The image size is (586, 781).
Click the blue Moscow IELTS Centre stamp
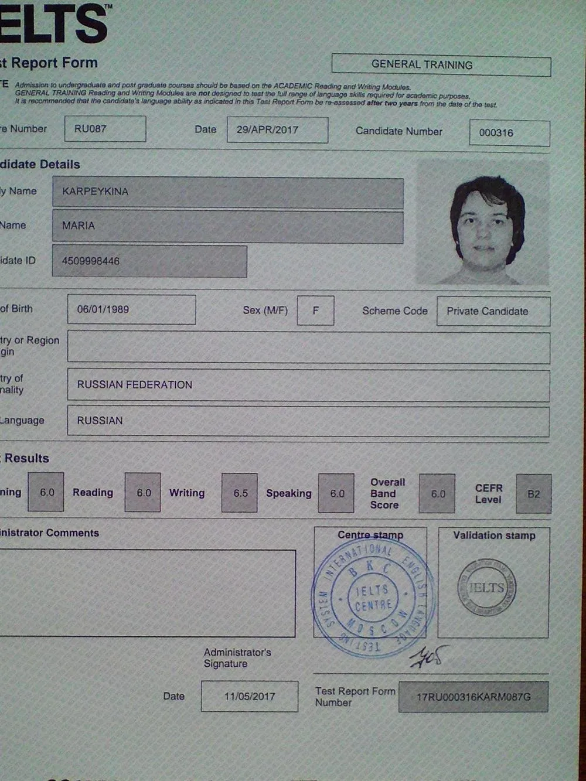pyautogui.click(x=373, y=598)
